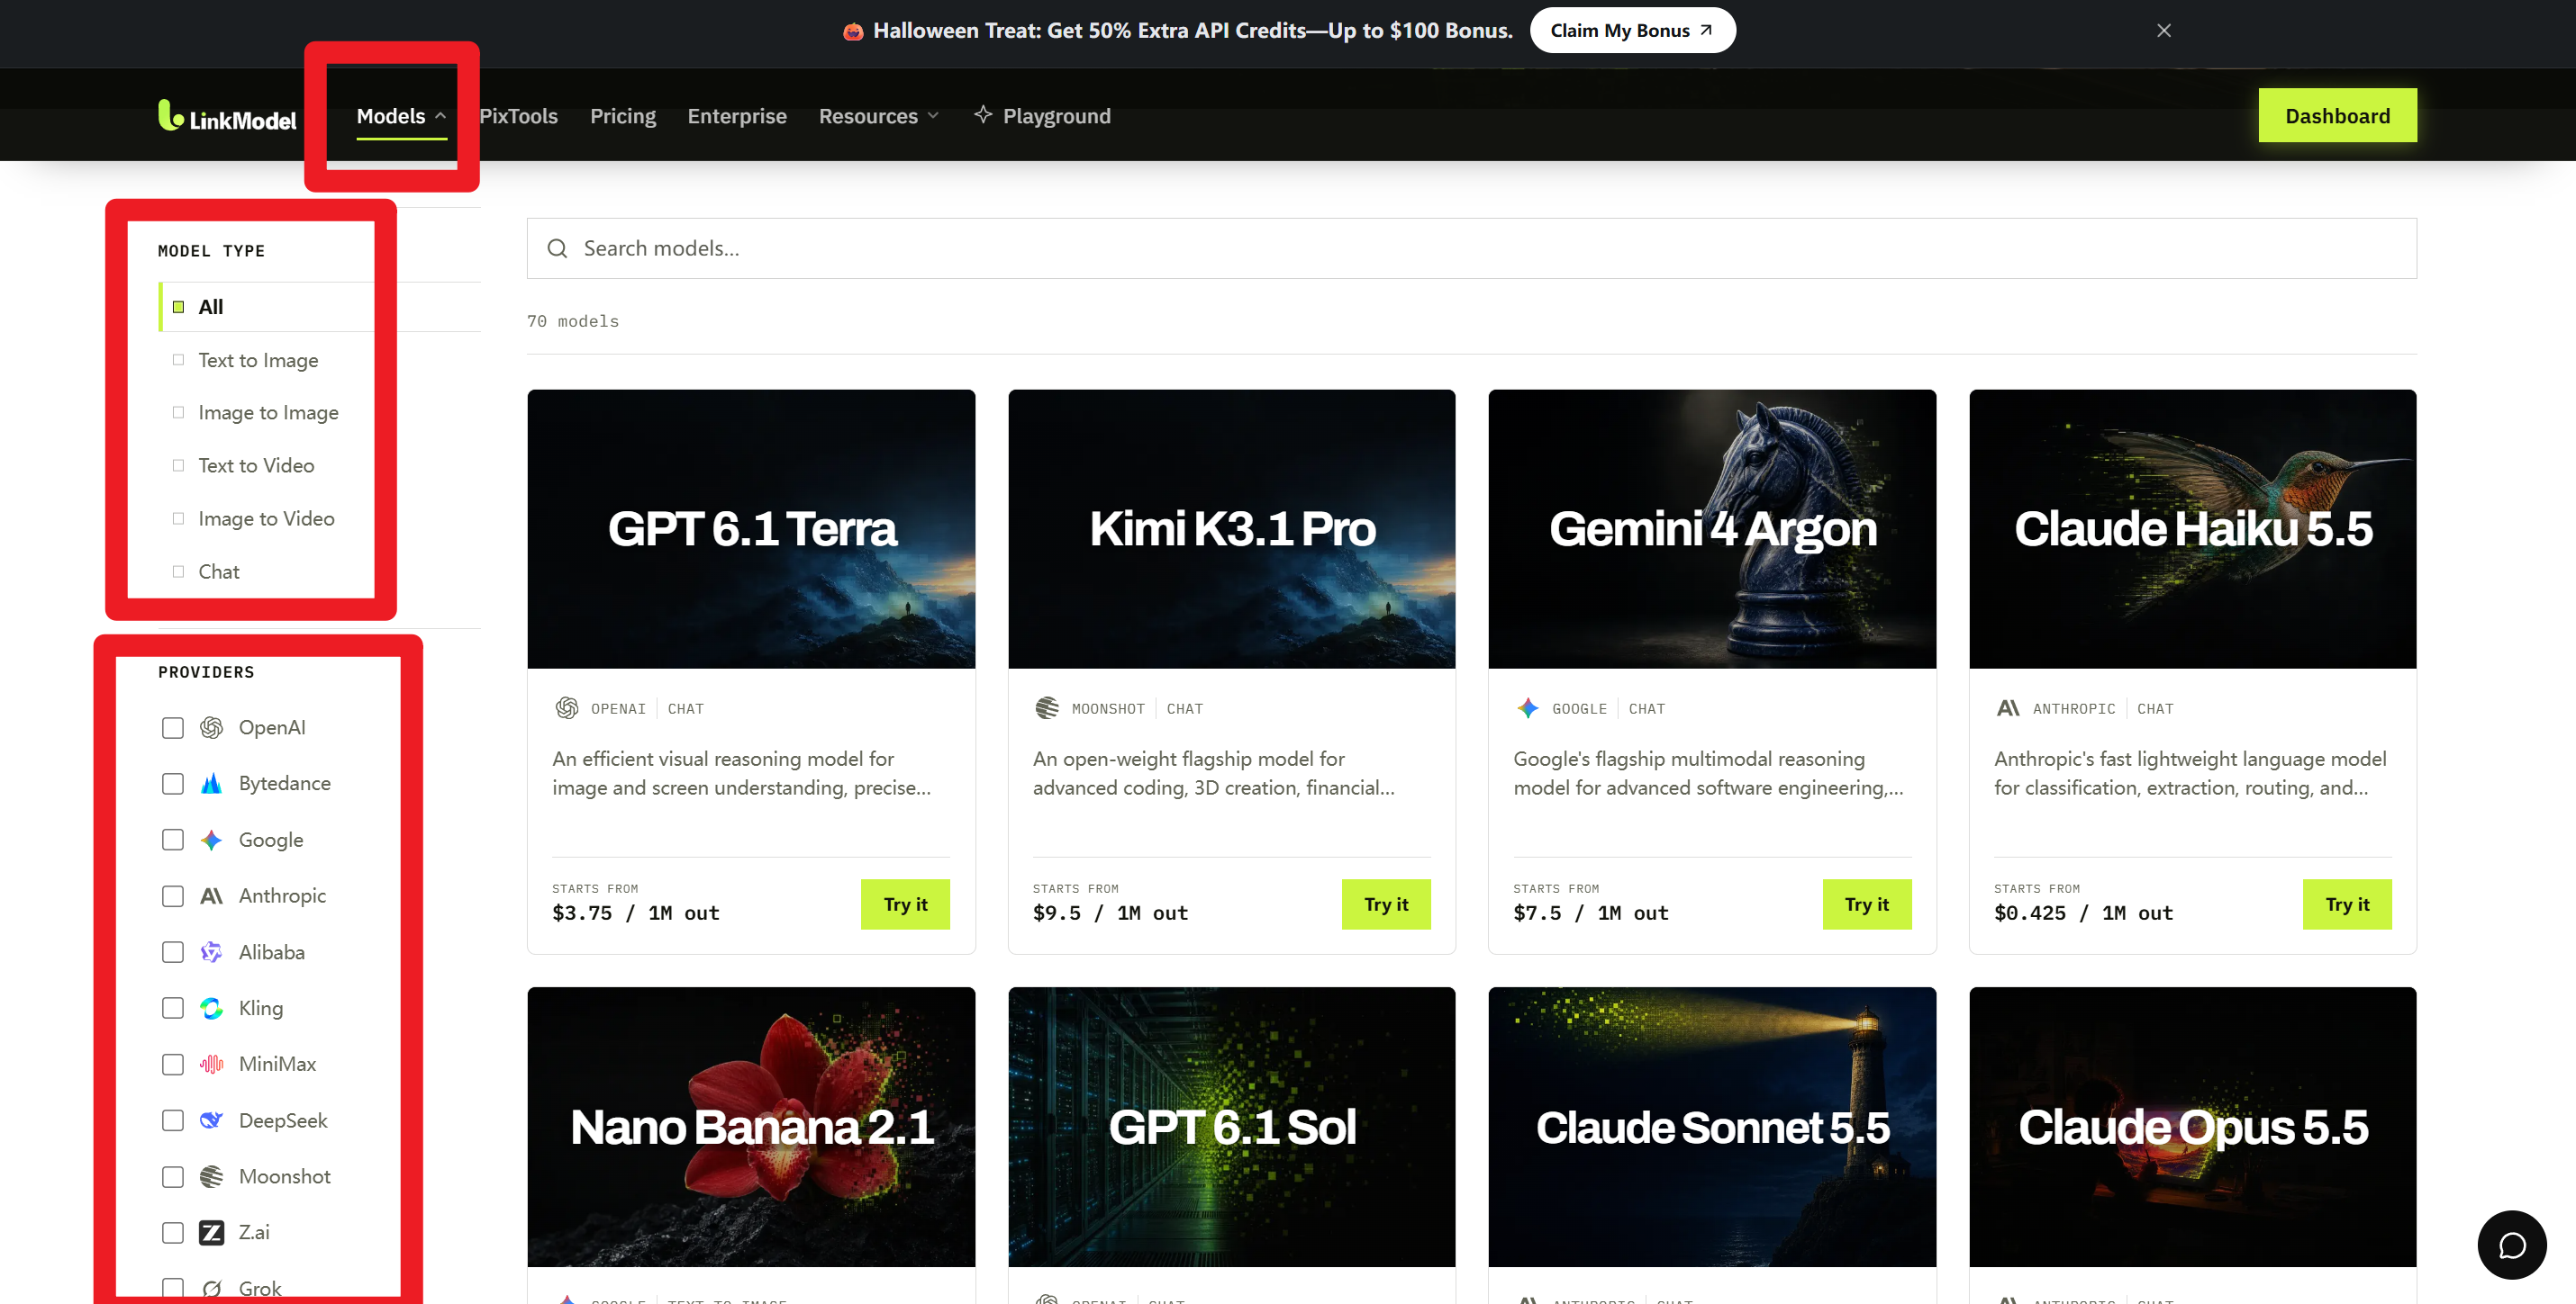Click the LinkModel logo

(x=227, y=116)
